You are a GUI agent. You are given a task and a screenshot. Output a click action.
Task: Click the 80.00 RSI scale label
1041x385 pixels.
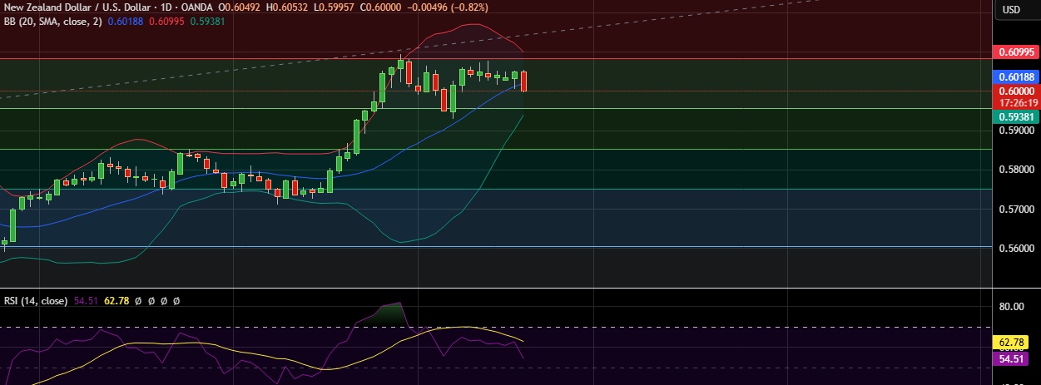pyautogui.click(x=1012, y=307)
